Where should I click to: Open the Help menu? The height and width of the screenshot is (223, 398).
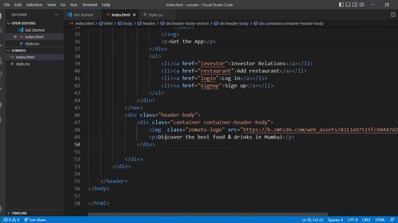pyautogui.click(x=106, y=5)
